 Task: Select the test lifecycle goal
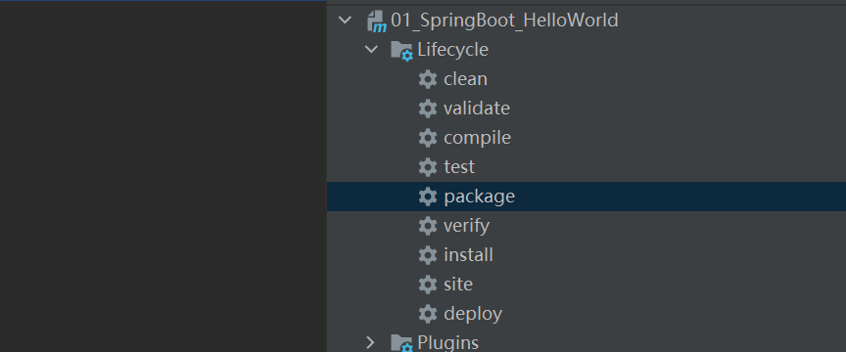(x=459, y=166)
